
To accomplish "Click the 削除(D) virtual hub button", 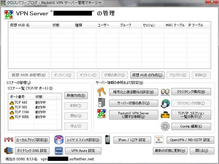I will coord(201,75).
